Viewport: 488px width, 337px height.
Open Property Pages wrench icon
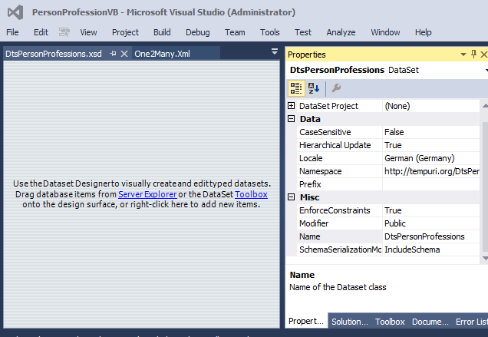tap(336, 88)
